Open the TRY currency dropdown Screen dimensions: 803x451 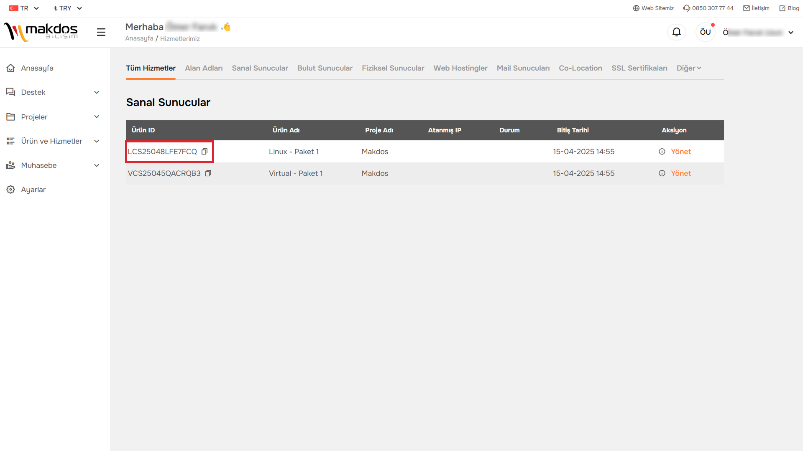pyautogui.click(x=68, y=8)
